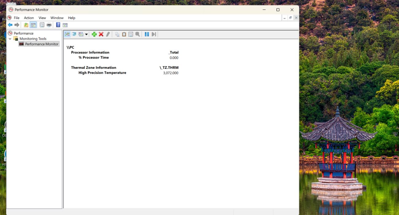Viewport: 399px width, 215px height.
Task: Click the Back arrow in the toolbar
Action: point(10,25)
